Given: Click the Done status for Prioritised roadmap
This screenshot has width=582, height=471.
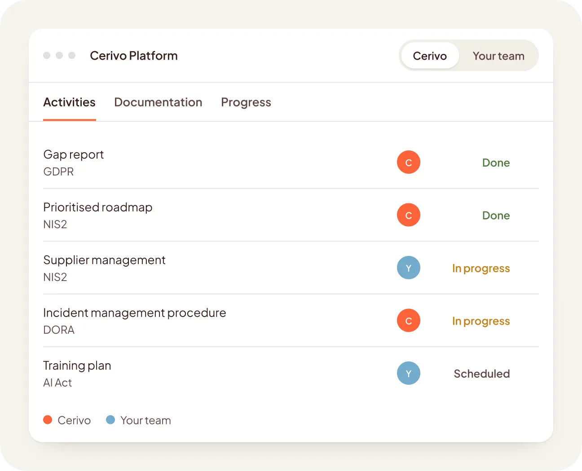Looking at the screenshot, I should [x=496, y=216].
